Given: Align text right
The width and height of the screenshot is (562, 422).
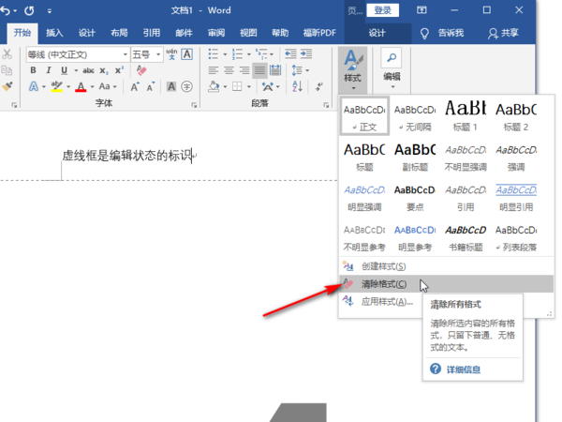Looking at the screenshot, I should [244, 70].
